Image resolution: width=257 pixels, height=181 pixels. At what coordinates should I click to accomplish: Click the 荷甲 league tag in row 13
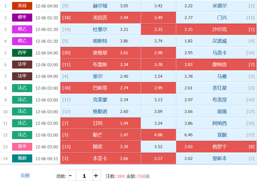[x=22, y=147]
